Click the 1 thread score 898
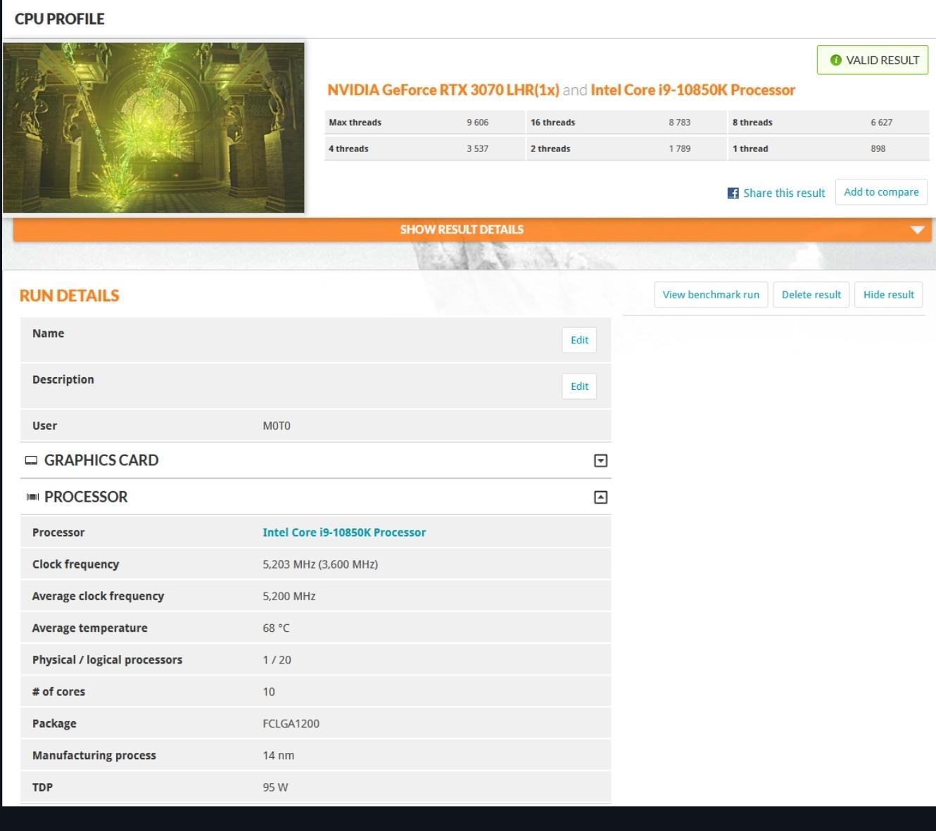 pyautogui.click(x=878, y=148)
